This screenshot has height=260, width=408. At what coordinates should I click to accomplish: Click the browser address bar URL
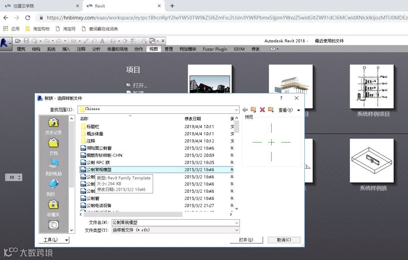click(x=226, y=18)
